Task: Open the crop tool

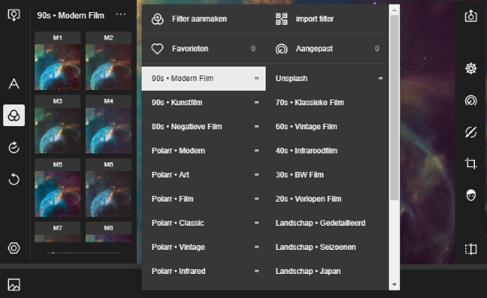Action: coord(471,163)
